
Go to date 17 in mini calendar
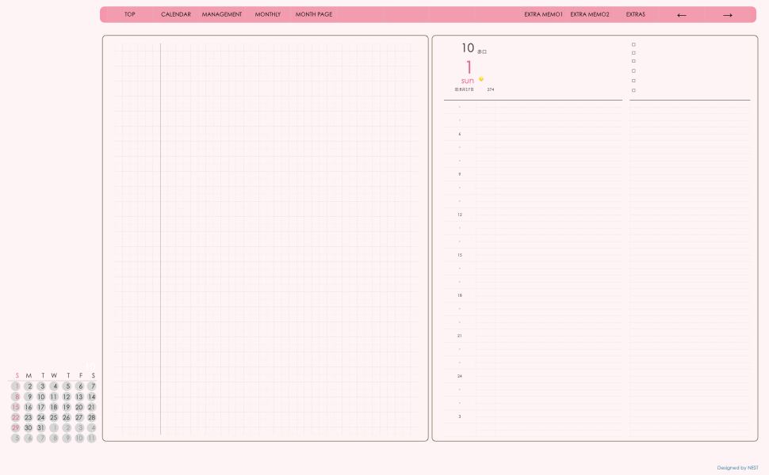pyautogui.click(x=41, y=407)
